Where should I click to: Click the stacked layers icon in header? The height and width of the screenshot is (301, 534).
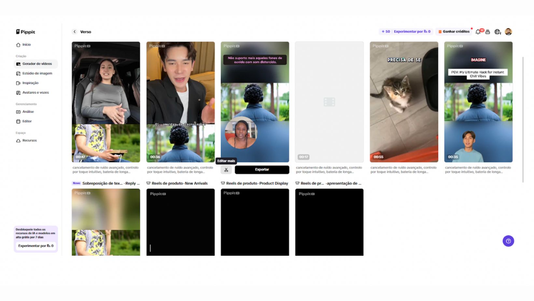tap(487, 32)
